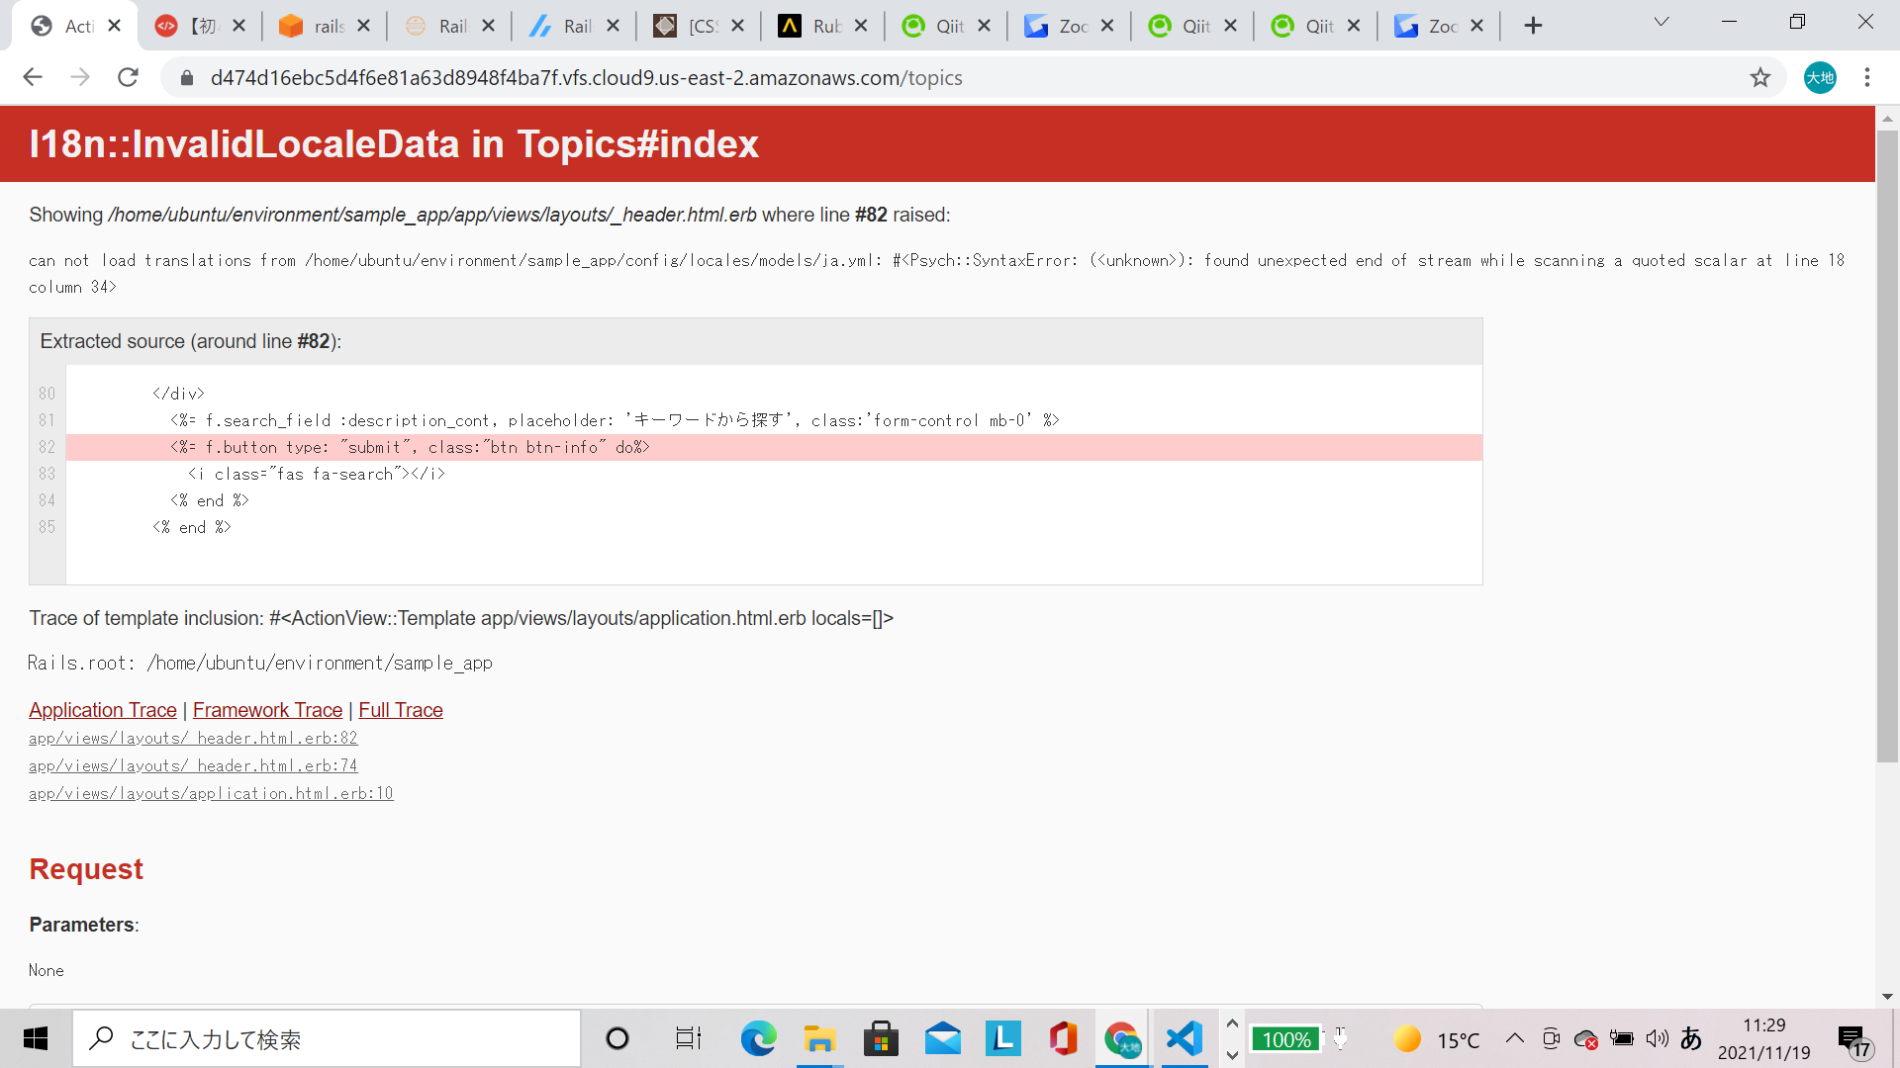
Task: Open the Windows Start menu
Action: (36, 1038)
